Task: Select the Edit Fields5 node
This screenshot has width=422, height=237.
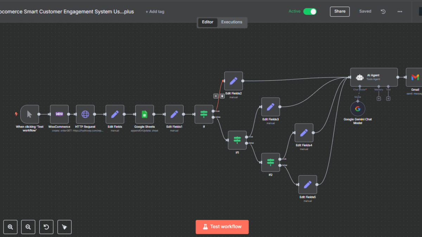Action: [x=308, y=184]
